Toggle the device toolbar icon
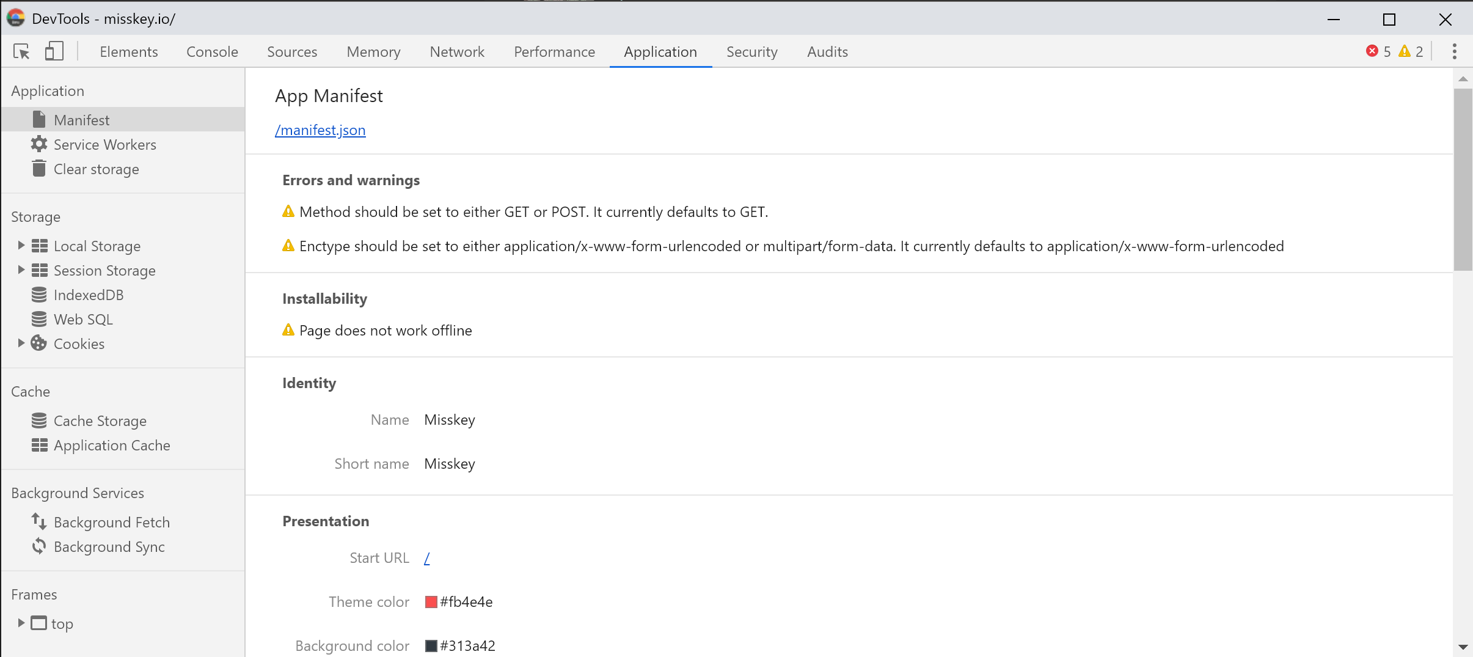 54,51
